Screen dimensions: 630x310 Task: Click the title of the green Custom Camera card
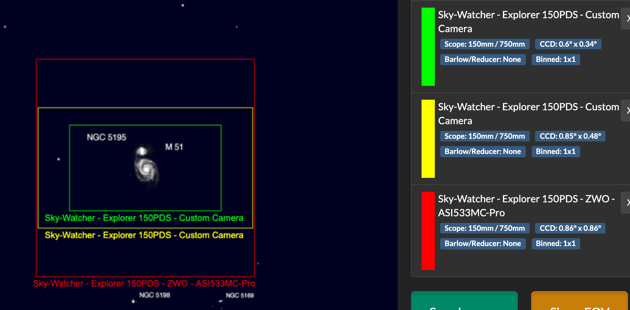point(528,22)
